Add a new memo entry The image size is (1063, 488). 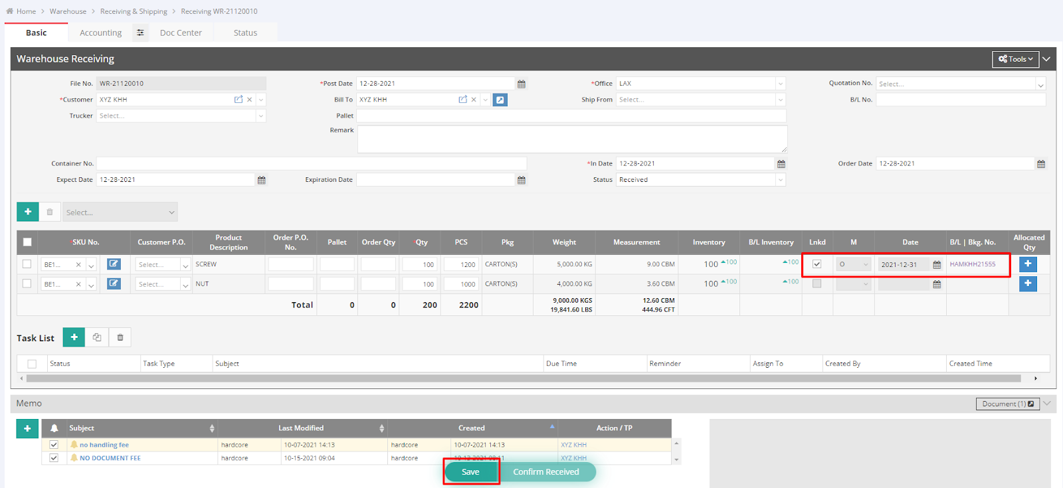coord(27,428)
